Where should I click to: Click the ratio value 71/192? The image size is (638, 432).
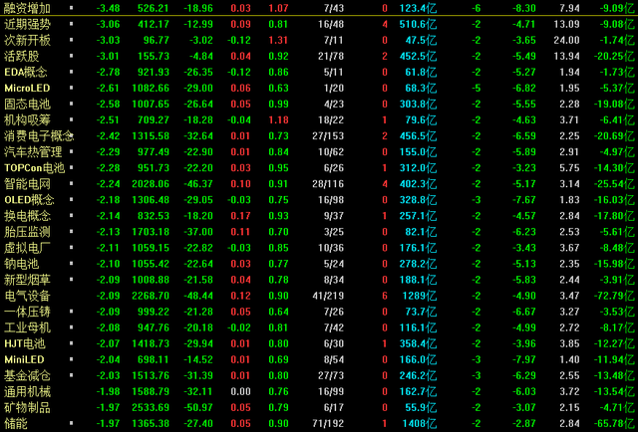click(328, 424)
